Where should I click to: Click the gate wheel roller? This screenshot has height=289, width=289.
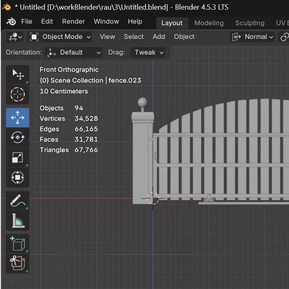coord(209,200)
